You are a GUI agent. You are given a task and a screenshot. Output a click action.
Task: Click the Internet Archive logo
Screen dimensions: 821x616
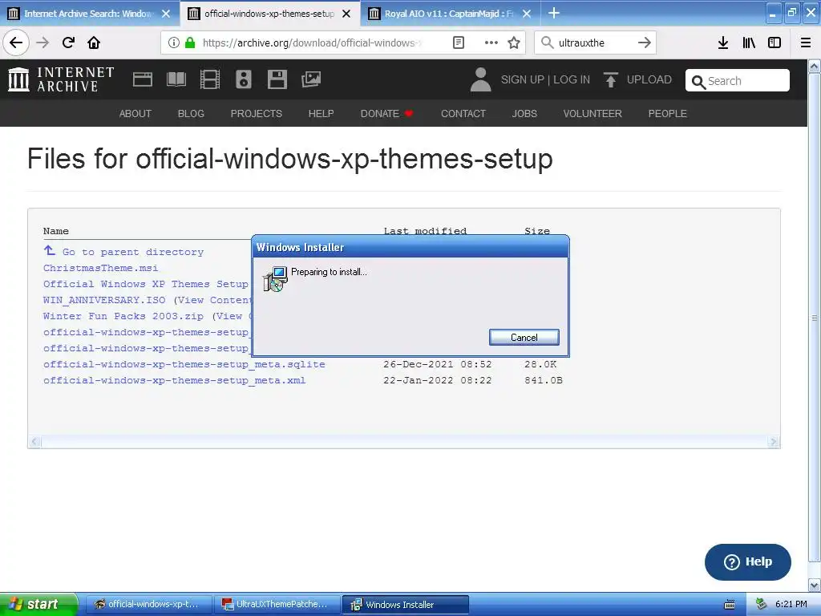coord(61,79)
